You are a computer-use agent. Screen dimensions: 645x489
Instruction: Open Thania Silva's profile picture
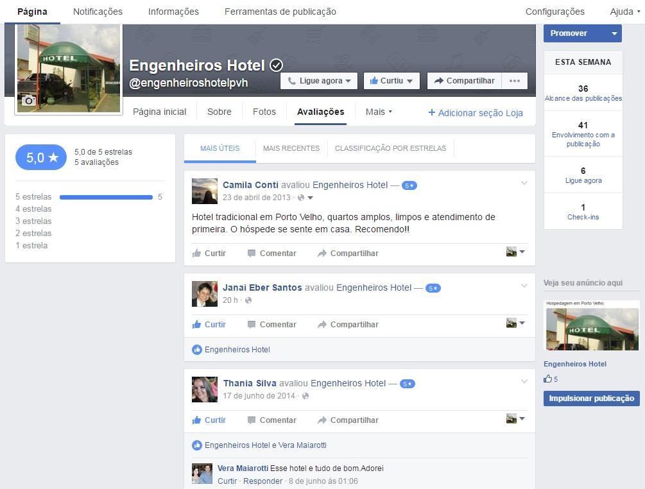tap(205, 390)
